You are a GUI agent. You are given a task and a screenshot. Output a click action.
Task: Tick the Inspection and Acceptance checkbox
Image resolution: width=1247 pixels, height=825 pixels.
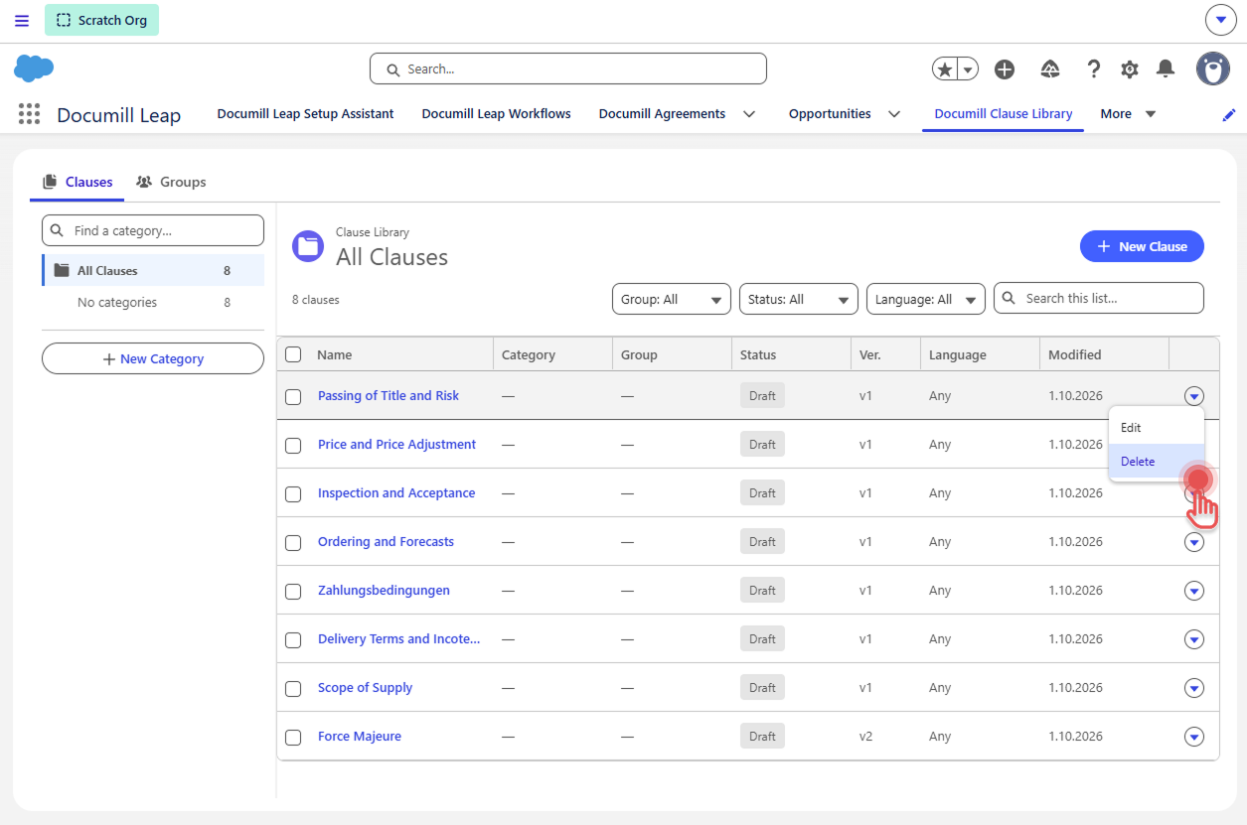pyautogui.click(x=293, y=493)
